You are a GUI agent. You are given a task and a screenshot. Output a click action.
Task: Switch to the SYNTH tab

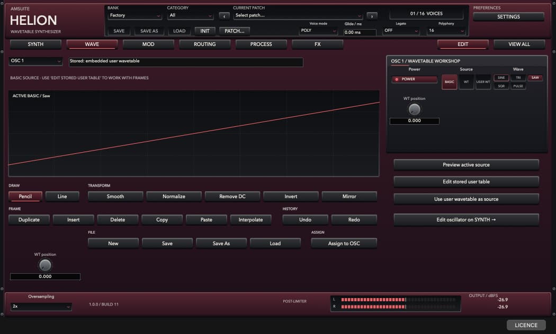point(35,44)
